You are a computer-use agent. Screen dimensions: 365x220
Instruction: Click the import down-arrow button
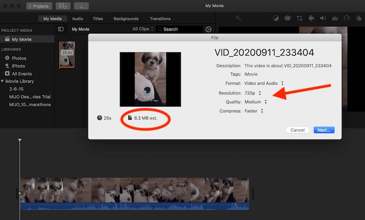(81, 6)
